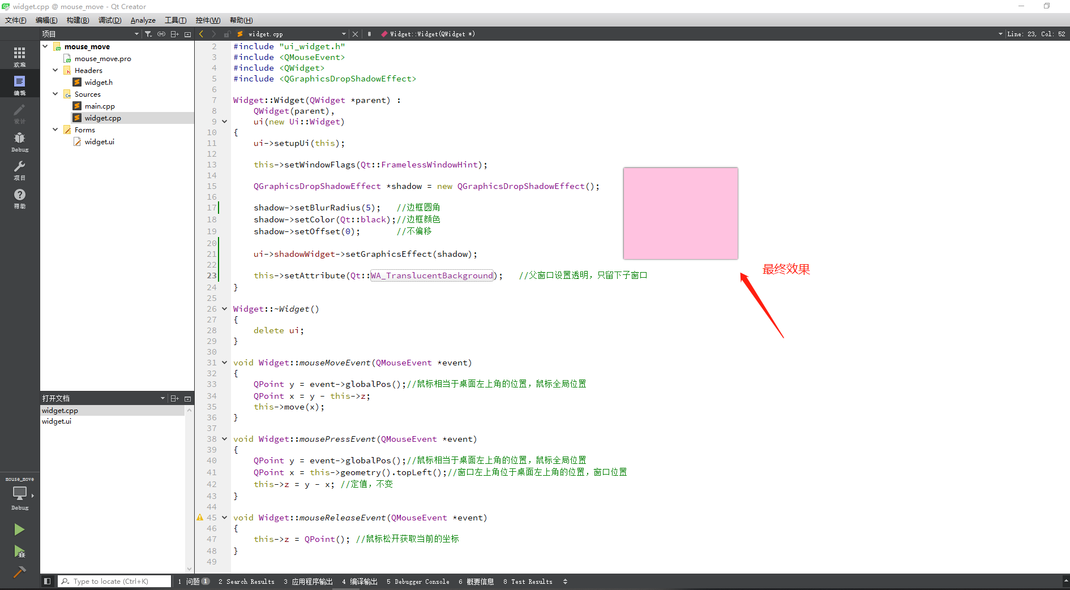Open the 工具 (Tools) menu
This screenshot has width=1070, height=590.
(176, 20)
